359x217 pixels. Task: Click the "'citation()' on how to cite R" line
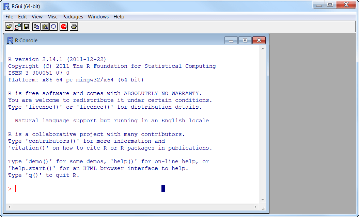click(110, 148)
